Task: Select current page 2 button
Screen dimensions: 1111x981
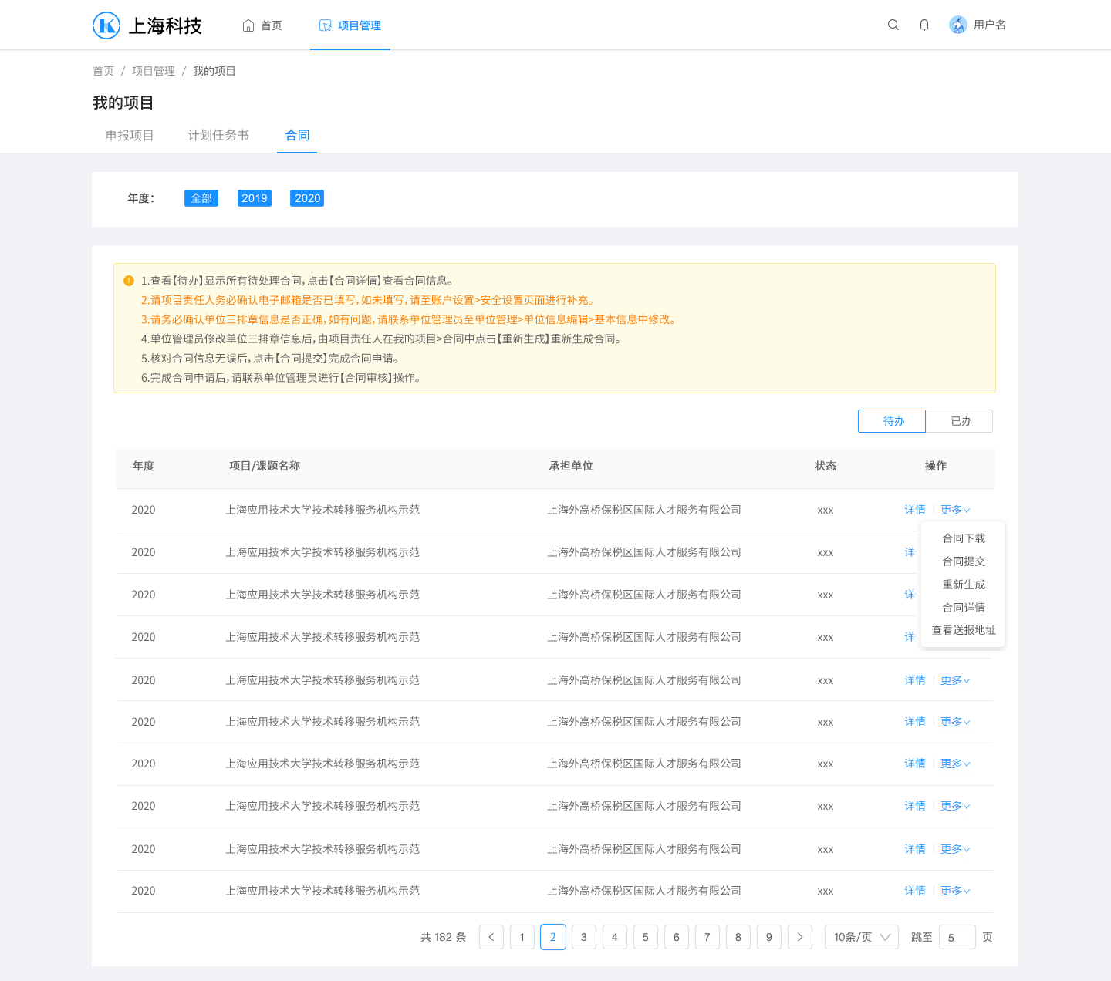Action: pyautogui.click(x=553, y=937)
